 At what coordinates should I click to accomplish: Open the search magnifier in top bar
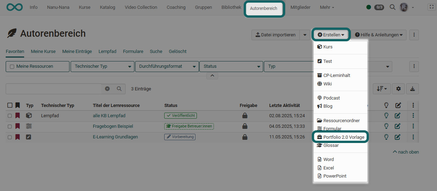click(x=392, y=7)
